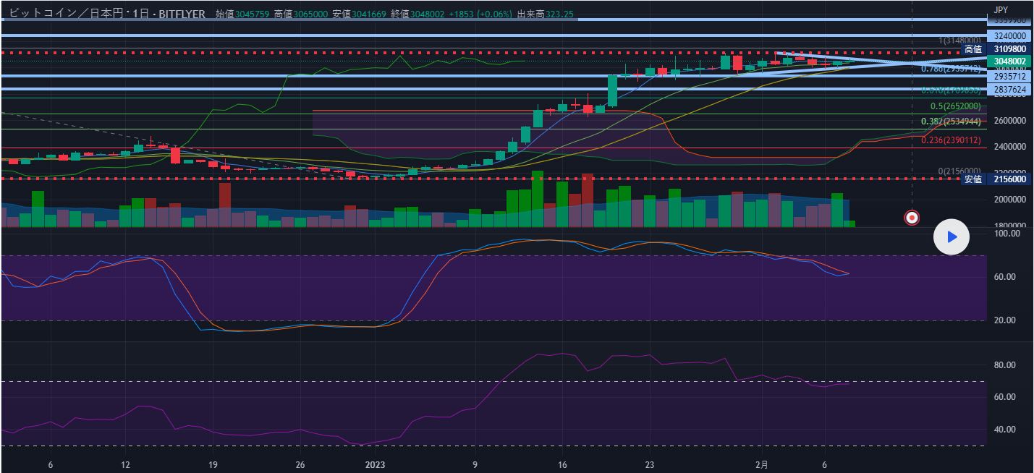Select the 0.236(2390112) Fibonacci level label
Screen dimensions: 1034x473
coord(951,140)
